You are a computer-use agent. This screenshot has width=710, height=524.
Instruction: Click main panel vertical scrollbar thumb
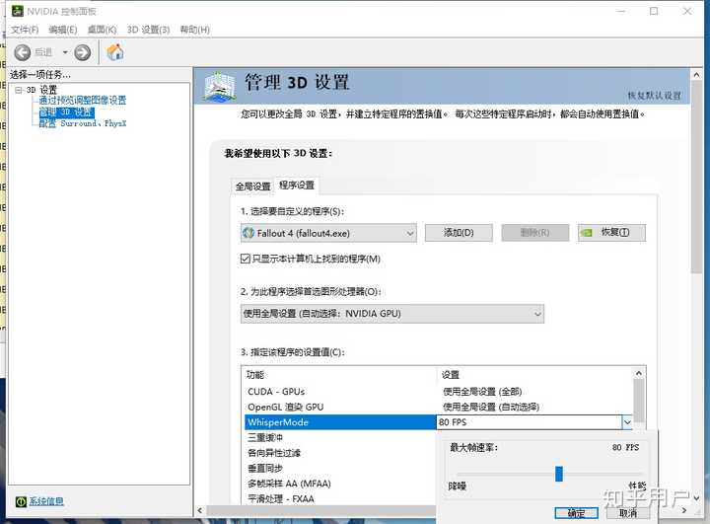tap(696, 177)
